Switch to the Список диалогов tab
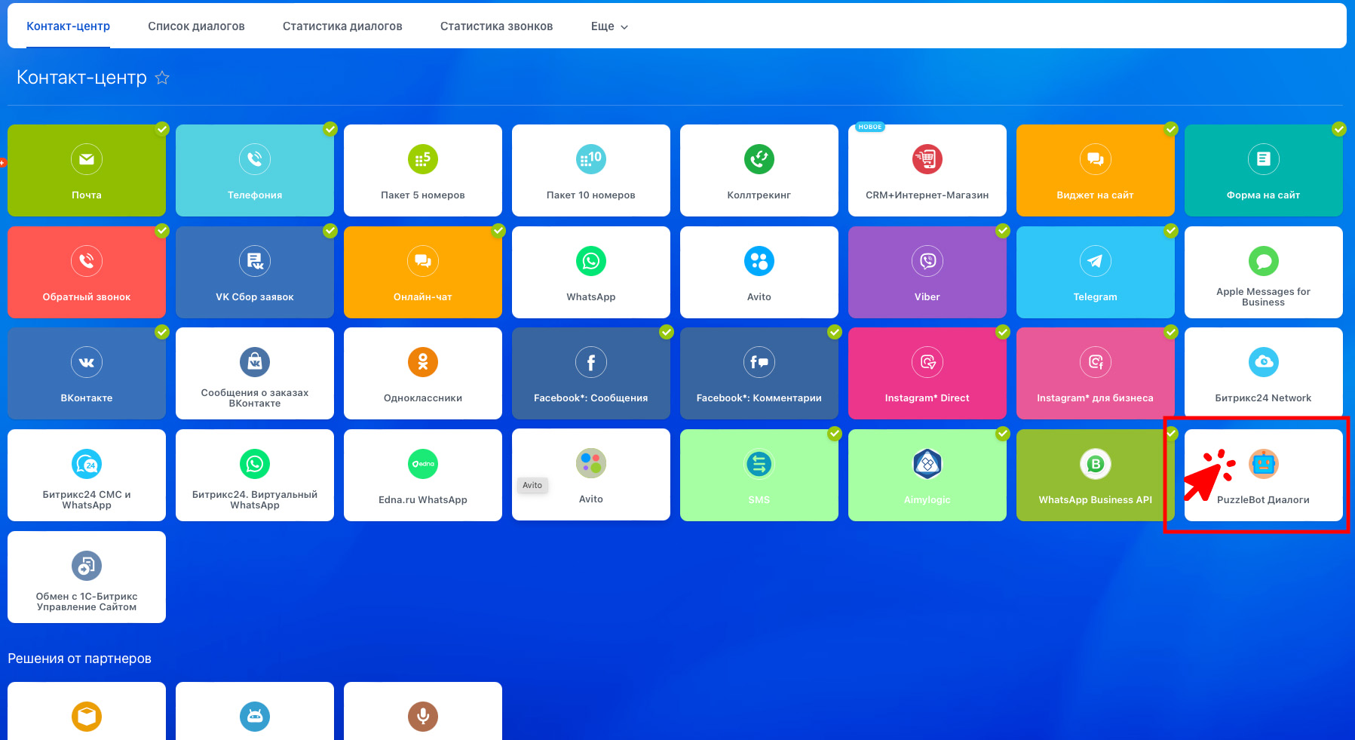This screenshot has width=1355, height=740. 196,26
